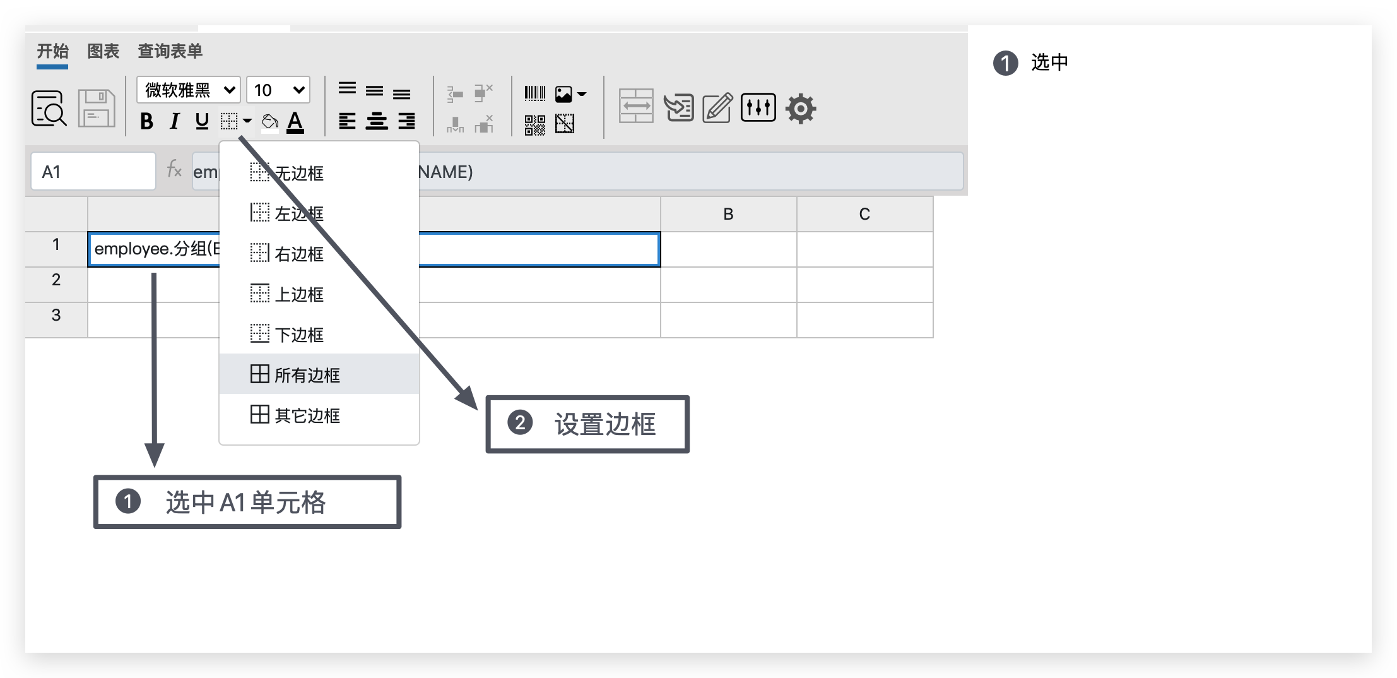
Task: Choose 左边框 from the border menu
Action: [x=319, y=213]
